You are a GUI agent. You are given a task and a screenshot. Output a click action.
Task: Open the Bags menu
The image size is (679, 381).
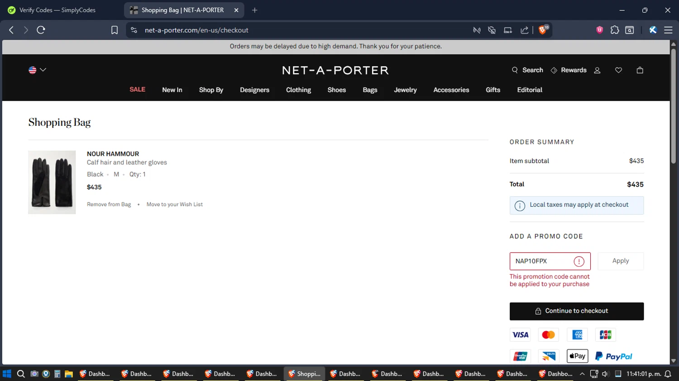[x=370, y=90]
